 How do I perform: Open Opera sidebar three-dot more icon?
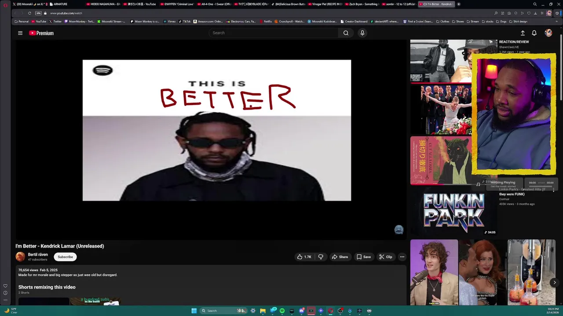point(5,300)
